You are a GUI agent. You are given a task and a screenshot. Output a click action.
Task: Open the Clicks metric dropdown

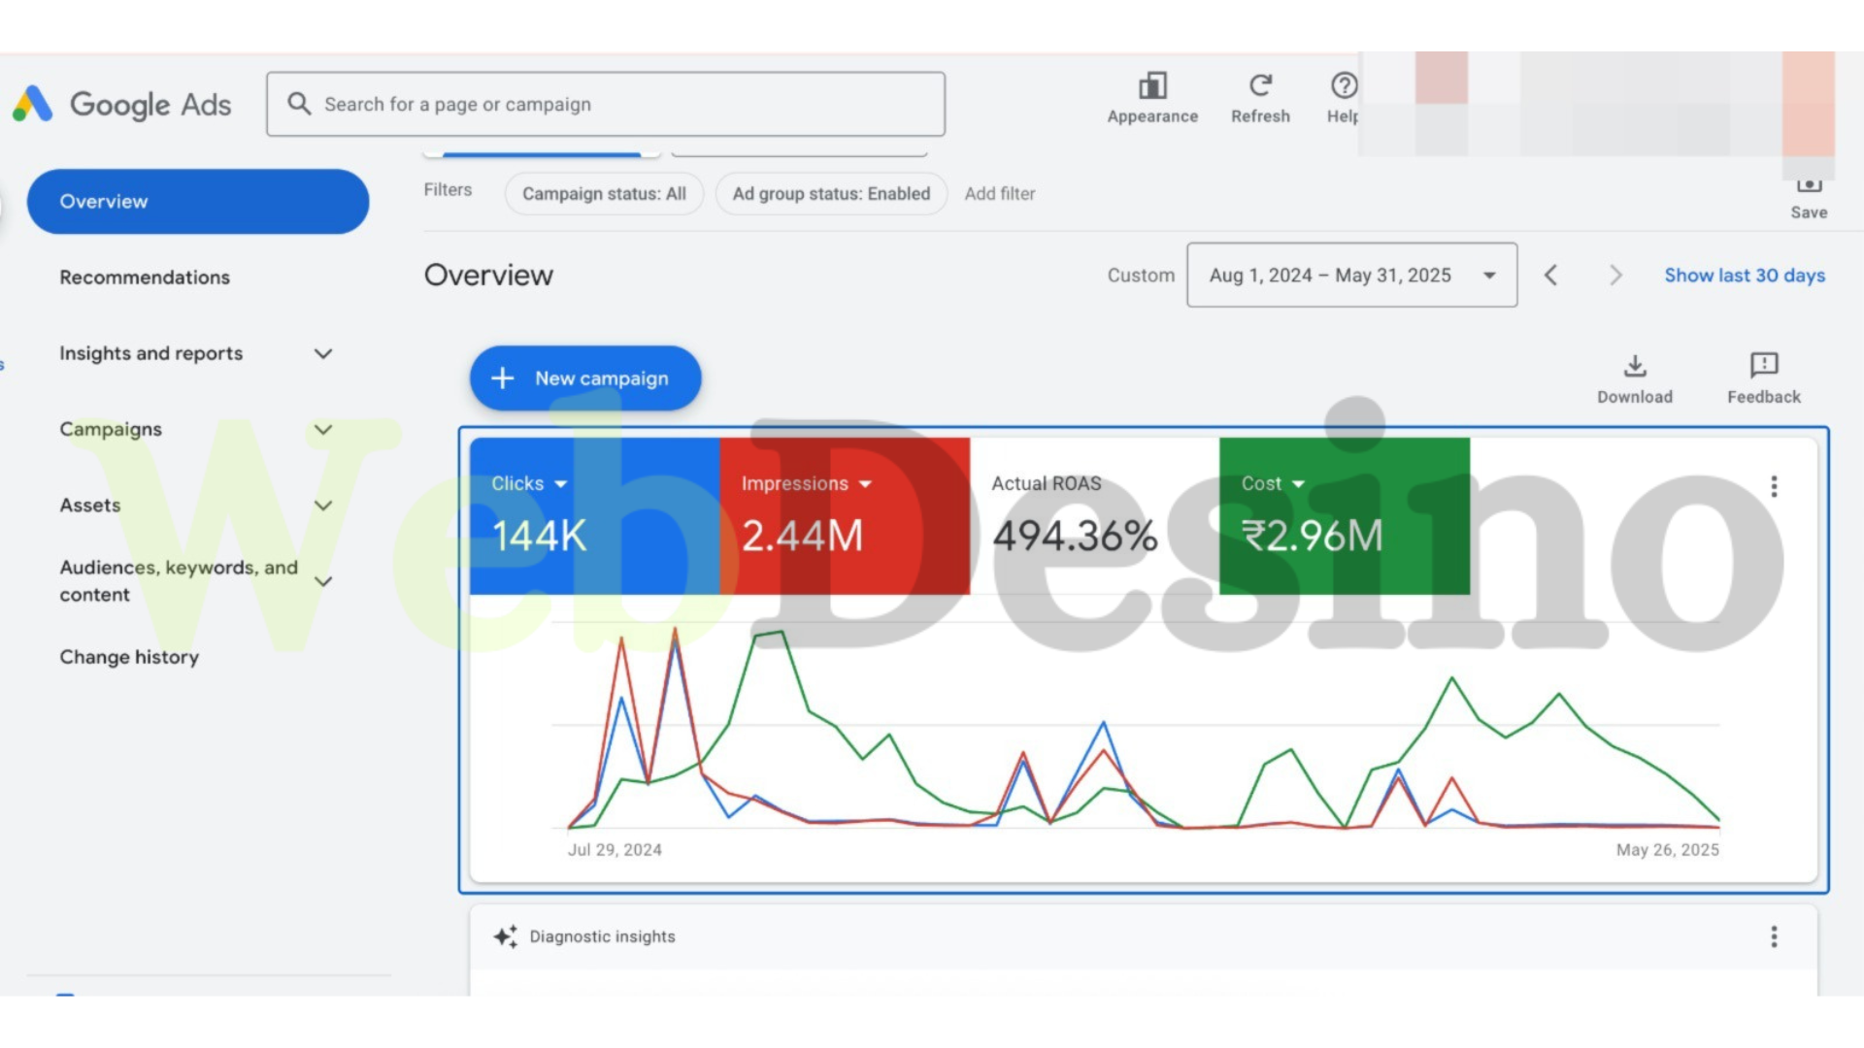click(x=560, y=483)
